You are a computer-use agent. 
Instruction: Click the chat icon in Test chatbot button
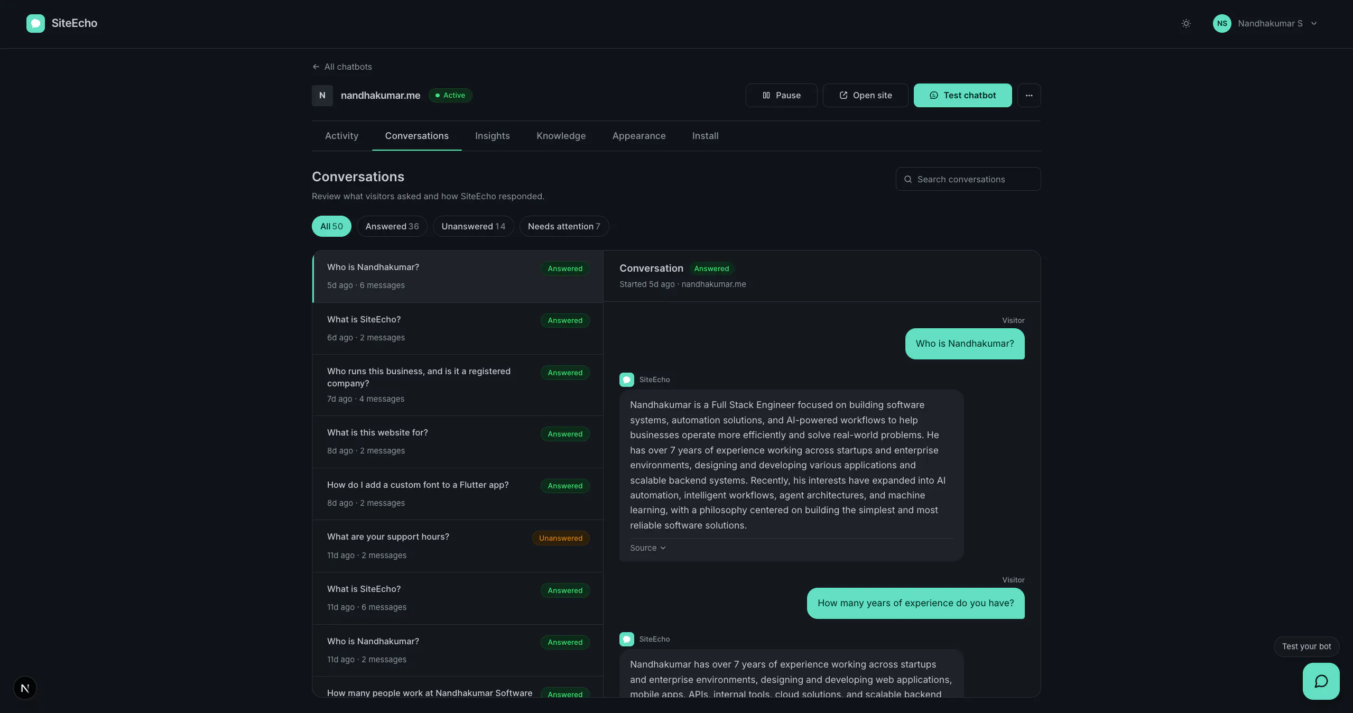(x=934, y=96)
